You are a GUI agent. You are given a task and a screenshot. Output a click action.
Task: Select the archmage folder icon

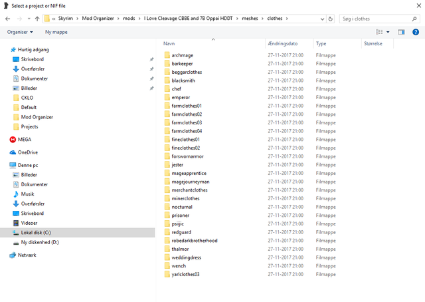click(167, 55)
